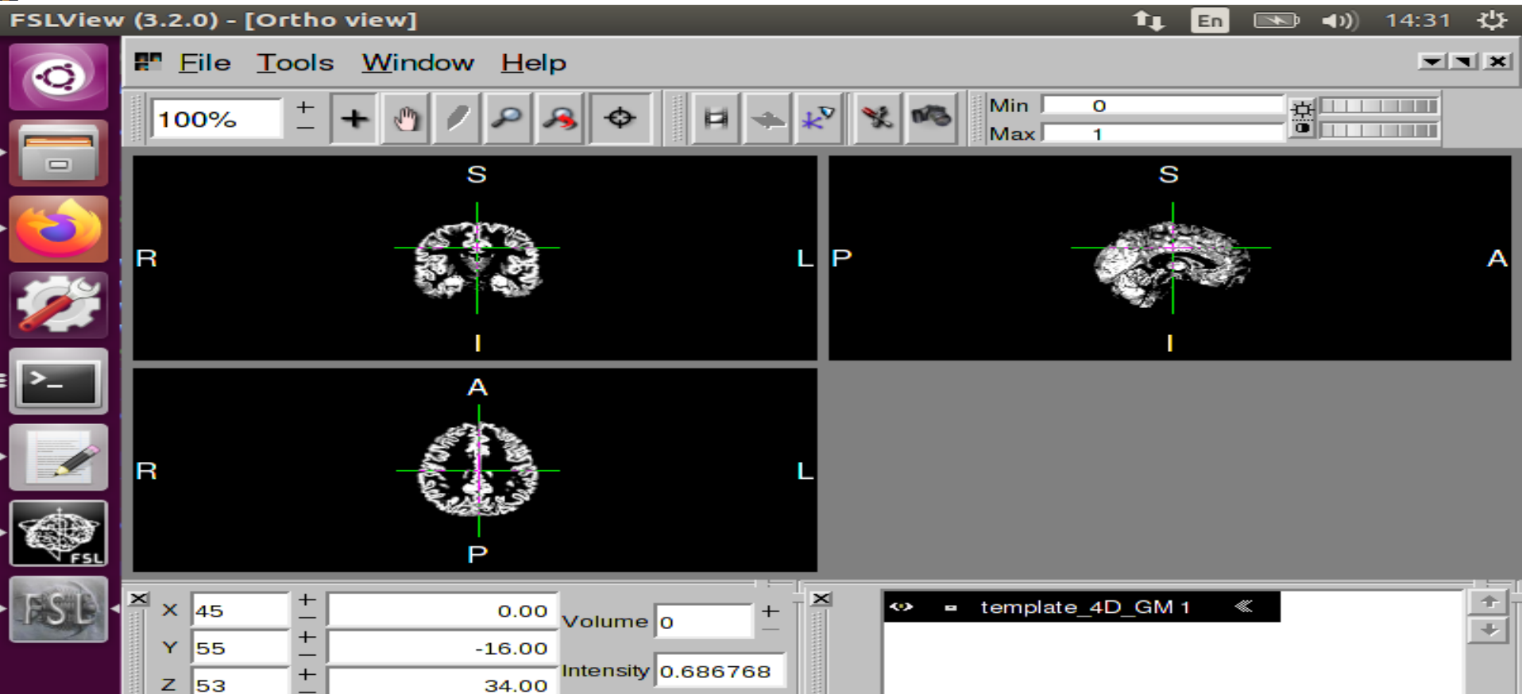The image size is (1522, 694).
Task: Close the layer list panel X button
Action: 821,599
